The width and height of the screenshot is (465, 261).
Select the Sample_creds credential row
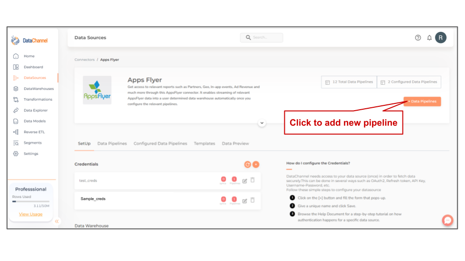(x=168, y=201)
